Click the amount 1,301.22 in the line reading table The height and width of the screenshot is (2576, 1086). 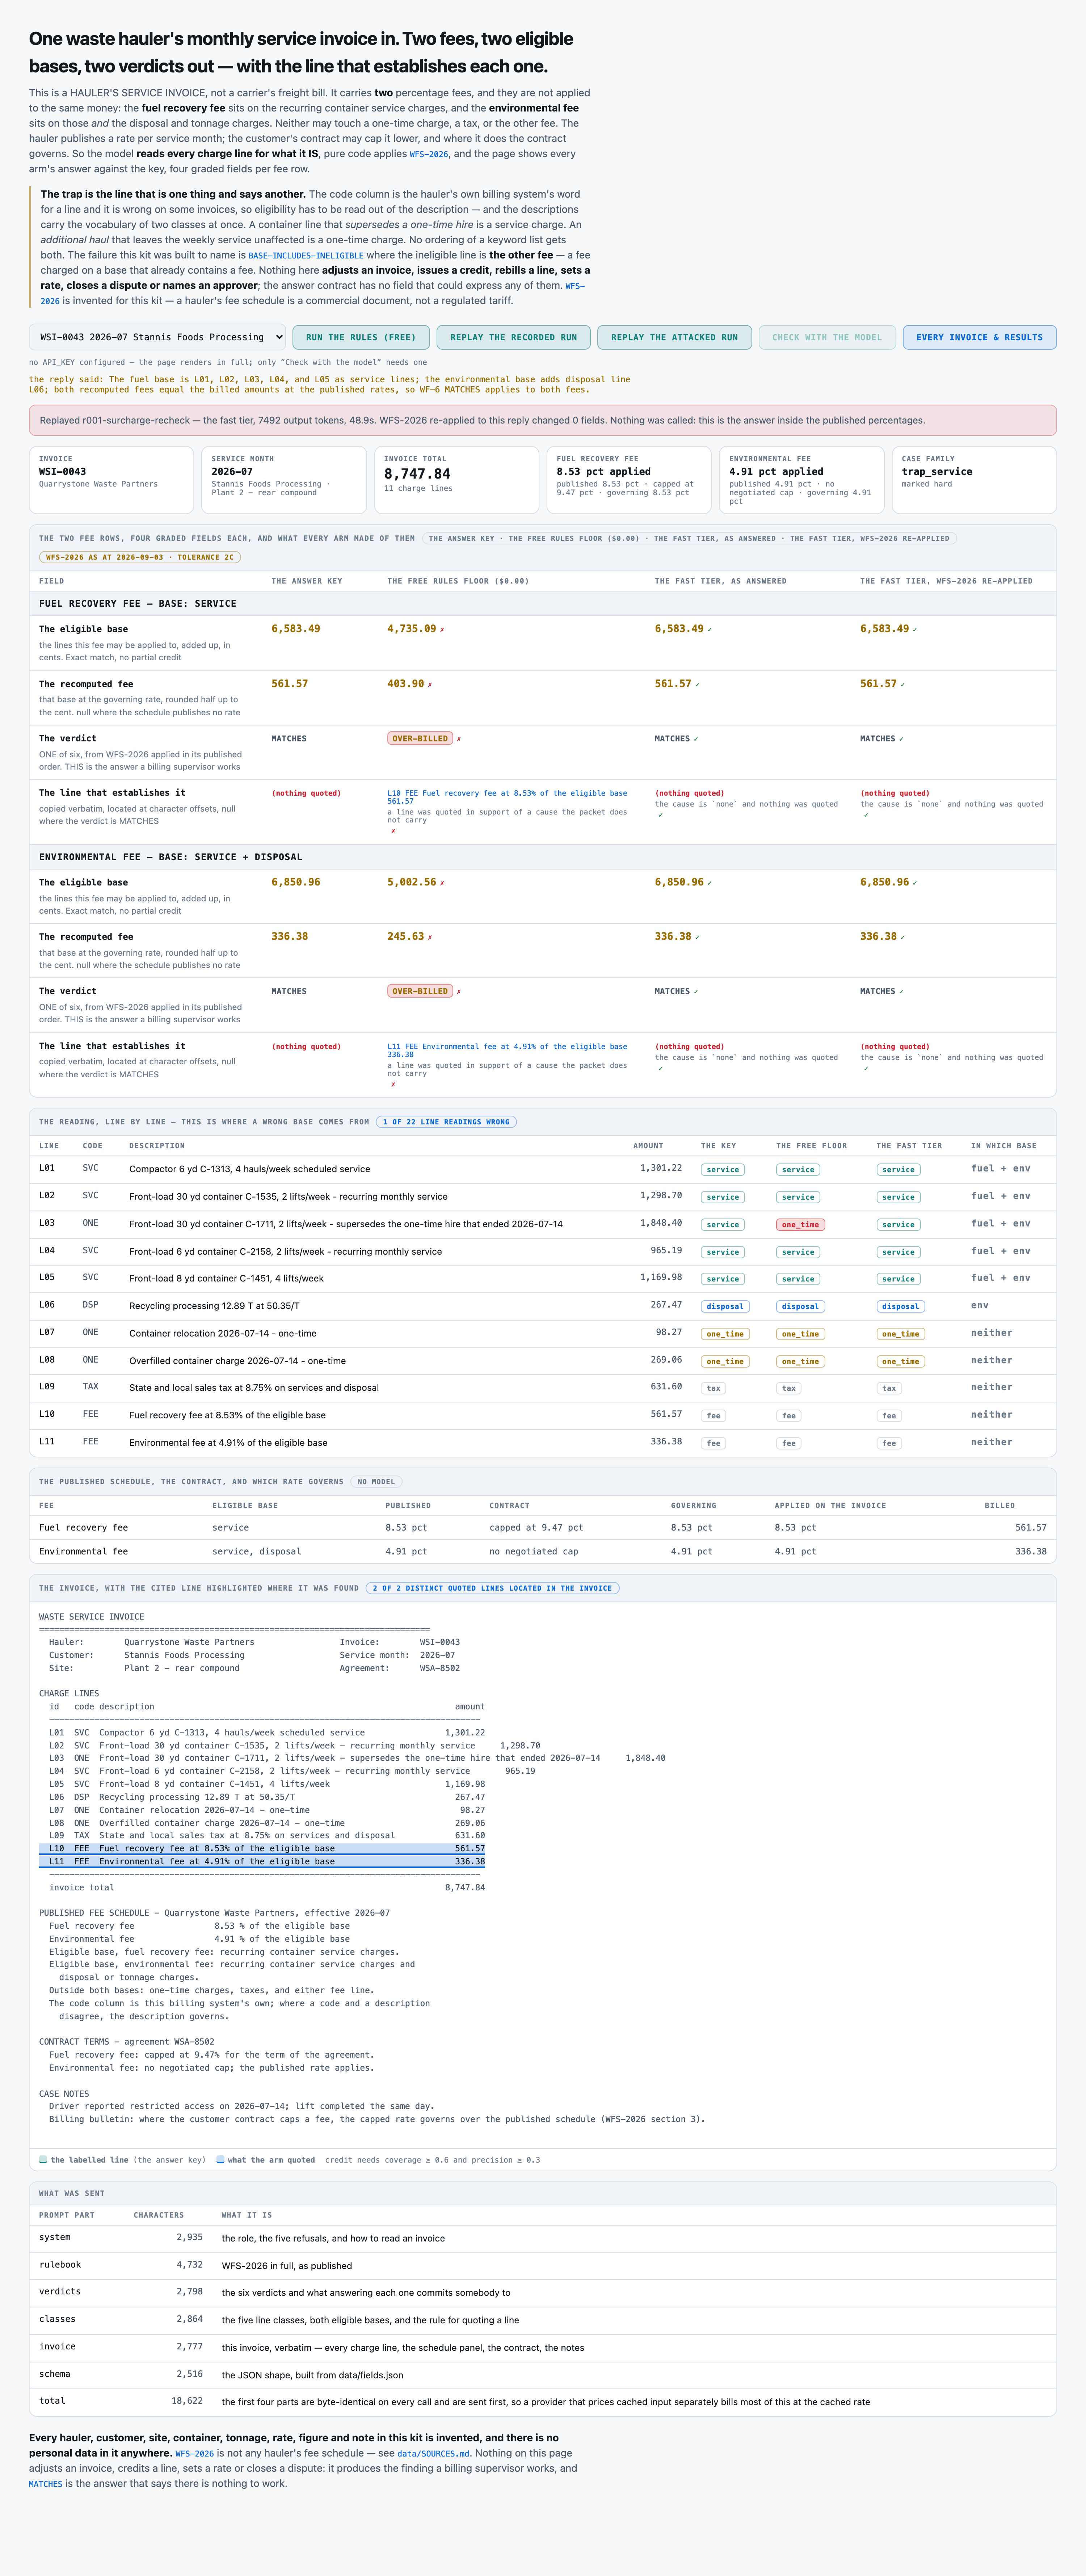[661, 1168]
